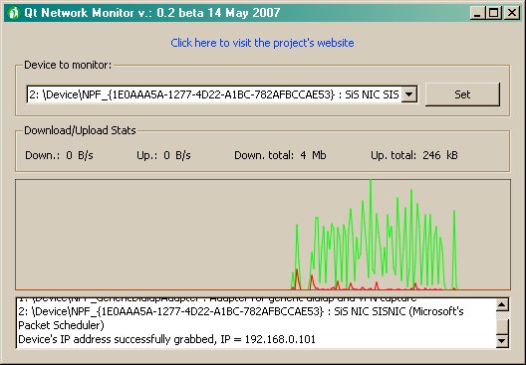
Task: Minimize the Qt Network Monitor window
Action: point(477,13)
